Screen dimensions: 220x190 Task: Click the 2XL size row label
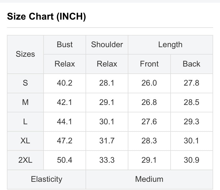click(x=26, y=160)
